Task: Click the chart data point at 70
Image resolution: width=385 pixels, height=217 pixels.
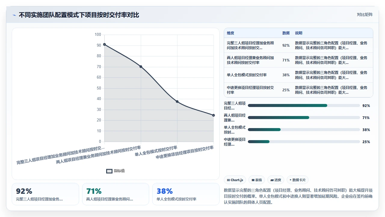Action: coord(141,67)
